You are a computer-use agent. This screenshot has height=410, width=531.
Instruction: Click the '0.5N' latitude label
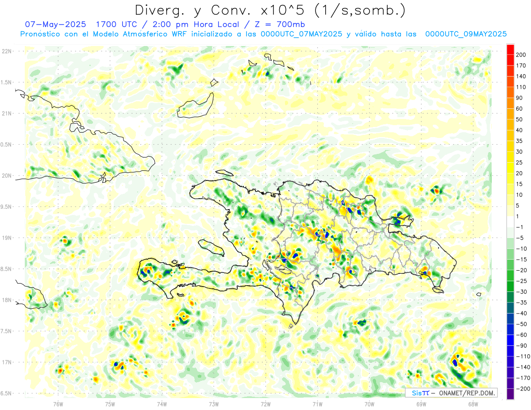tap(6, 145)
